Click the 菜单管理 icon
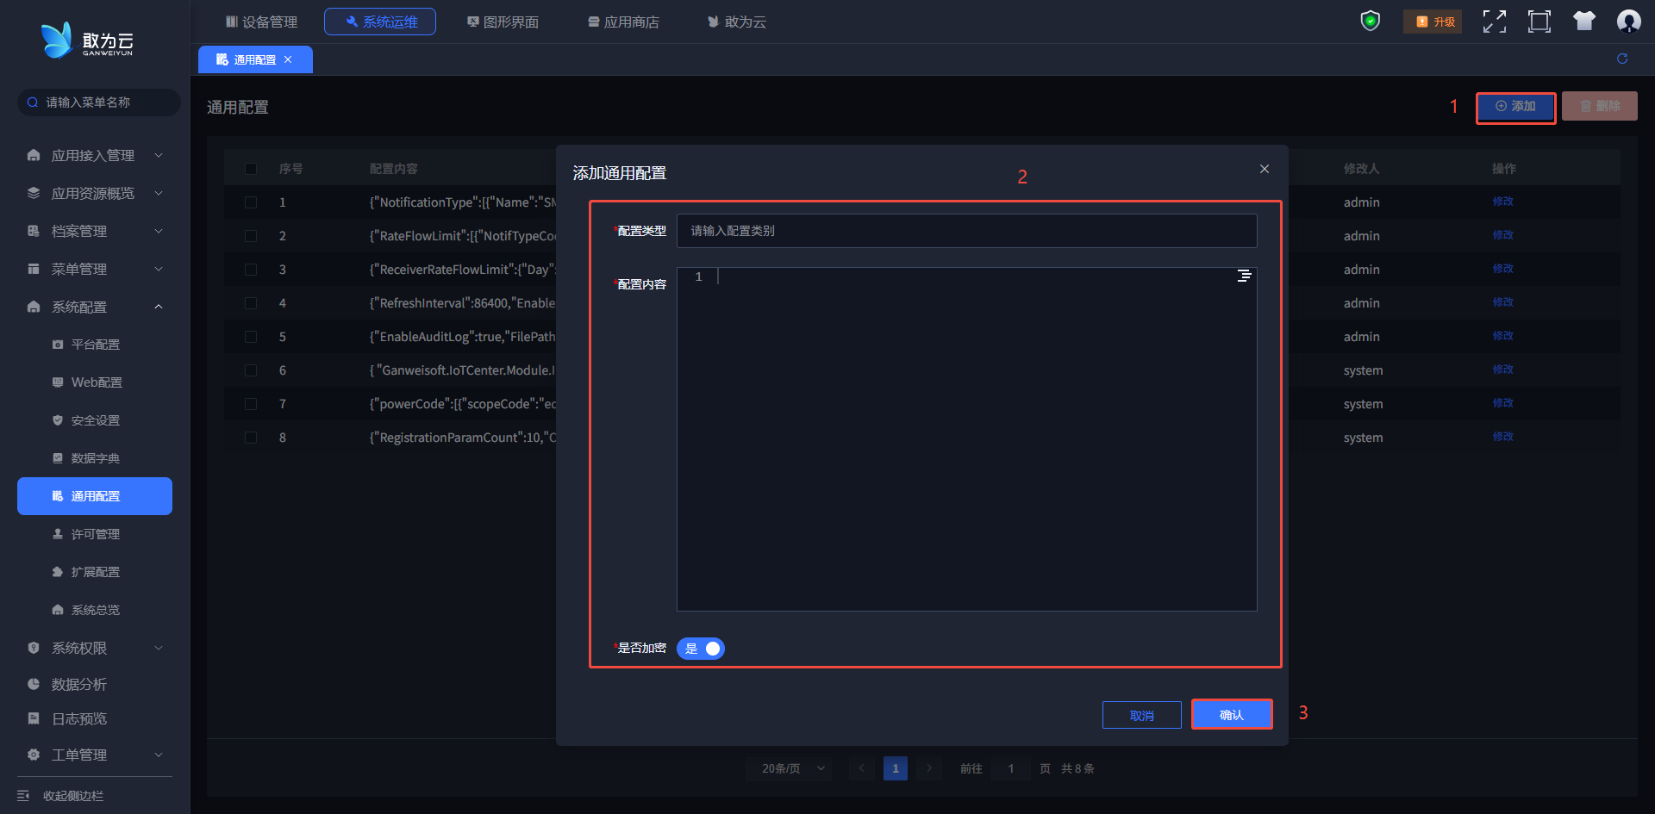This screenshot has width=1655, height=814. coord(34,269)
